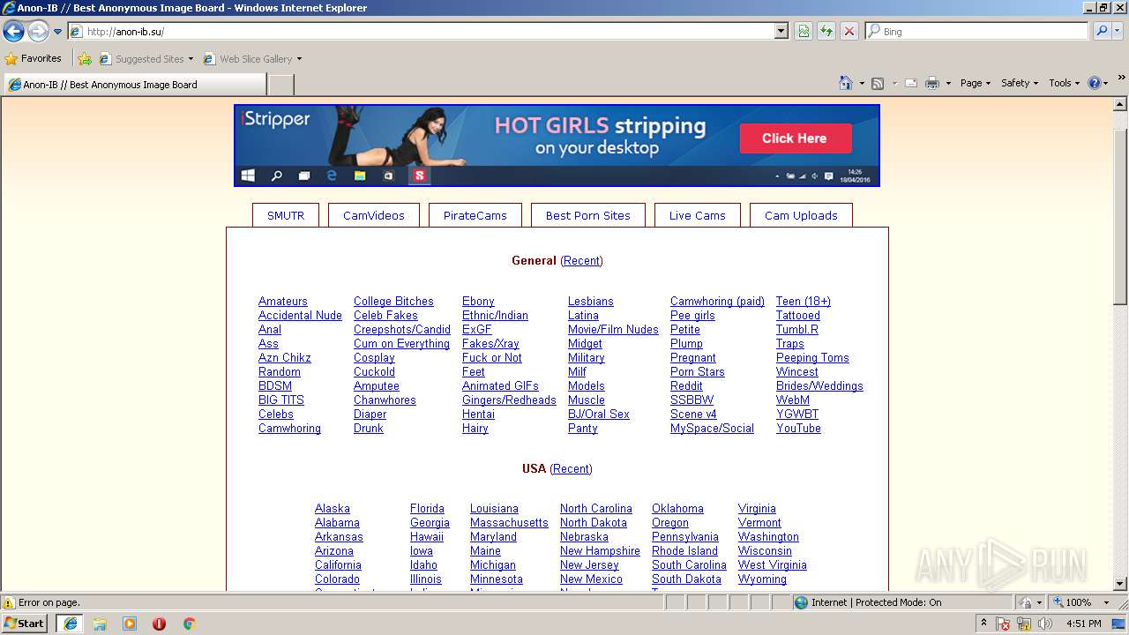Click the network tray icon
Screen dimensions: 1129x635
click(1024, 624)
